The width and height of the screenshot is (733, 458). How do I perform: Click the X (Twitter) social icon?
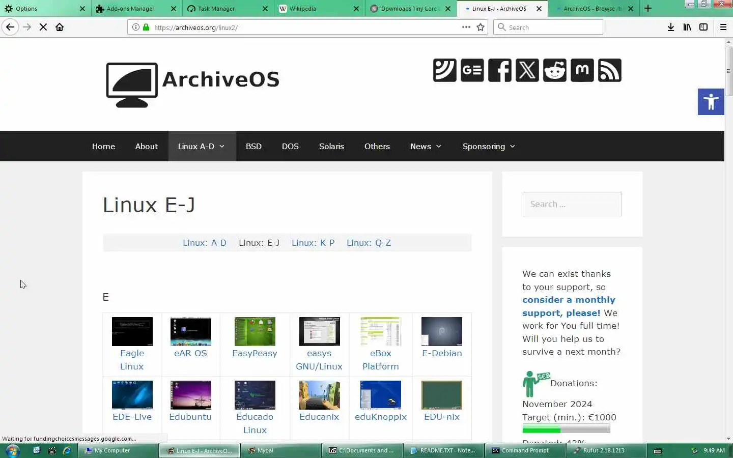pyautogui.click(x=527, y=70)
